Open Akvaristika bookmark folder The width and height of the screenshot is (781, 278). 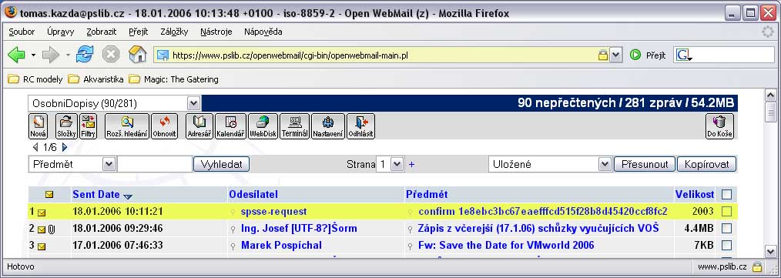click(x=96, y=79)
